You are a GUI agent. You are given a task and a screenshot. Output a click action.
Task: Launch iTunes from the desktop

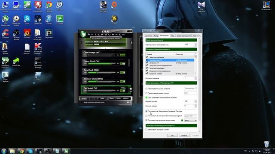(49, 20)
